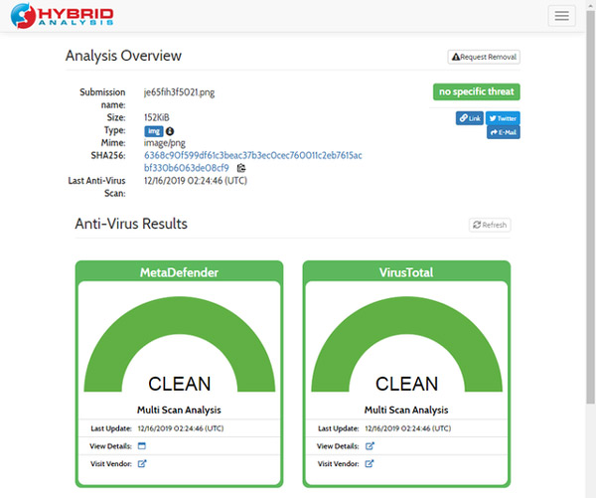
Task: Open MetaDefender Visit Vendor link icon
Action: (x=142, y=464)
